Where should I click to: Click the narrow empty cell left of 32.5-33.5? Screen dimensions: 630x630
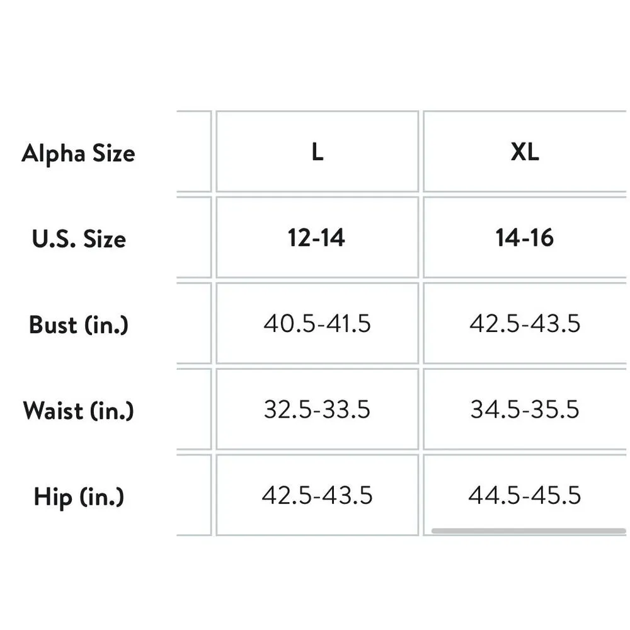tap(194, 409)
